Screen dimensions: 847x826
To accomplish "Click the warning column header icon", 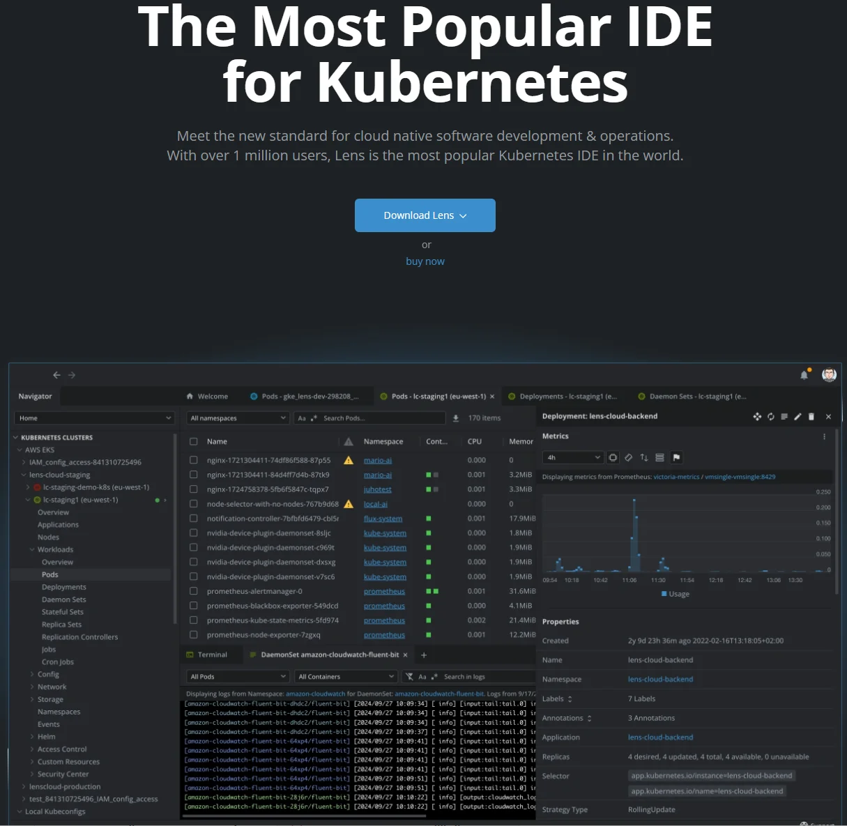I will [349, 442].
